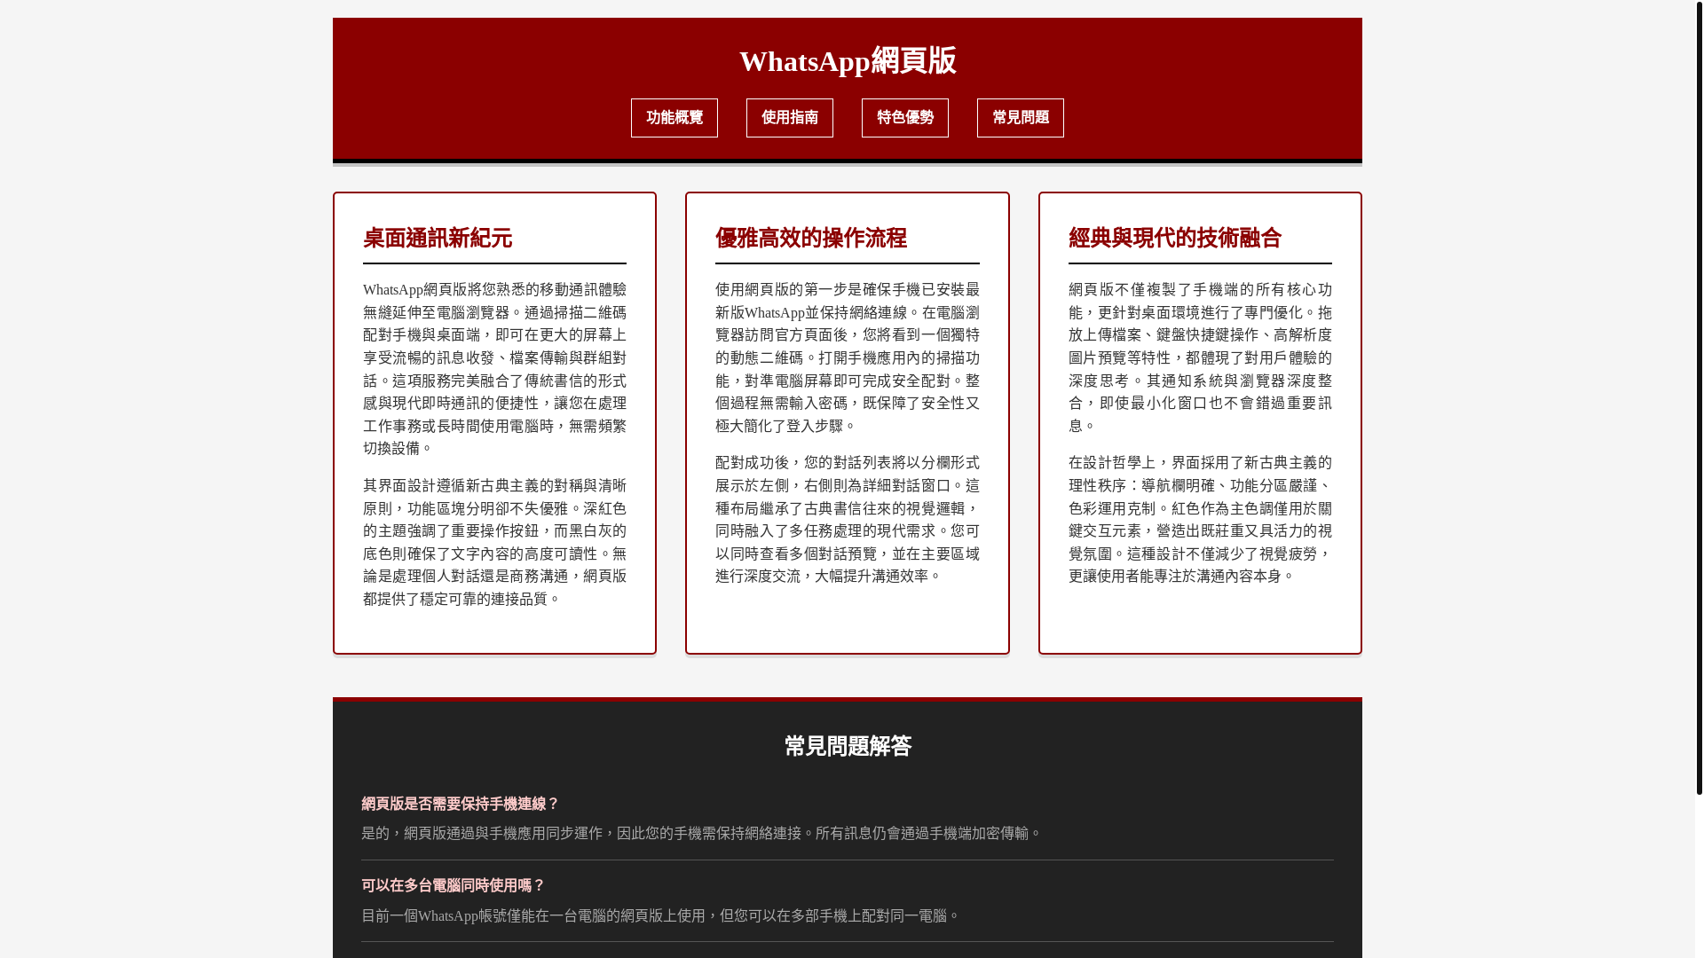Viewport: 1704px width, 958px height.
Task: Click answer starting 是的，網頁版通過與手機應用
Action: click(701, 833)
